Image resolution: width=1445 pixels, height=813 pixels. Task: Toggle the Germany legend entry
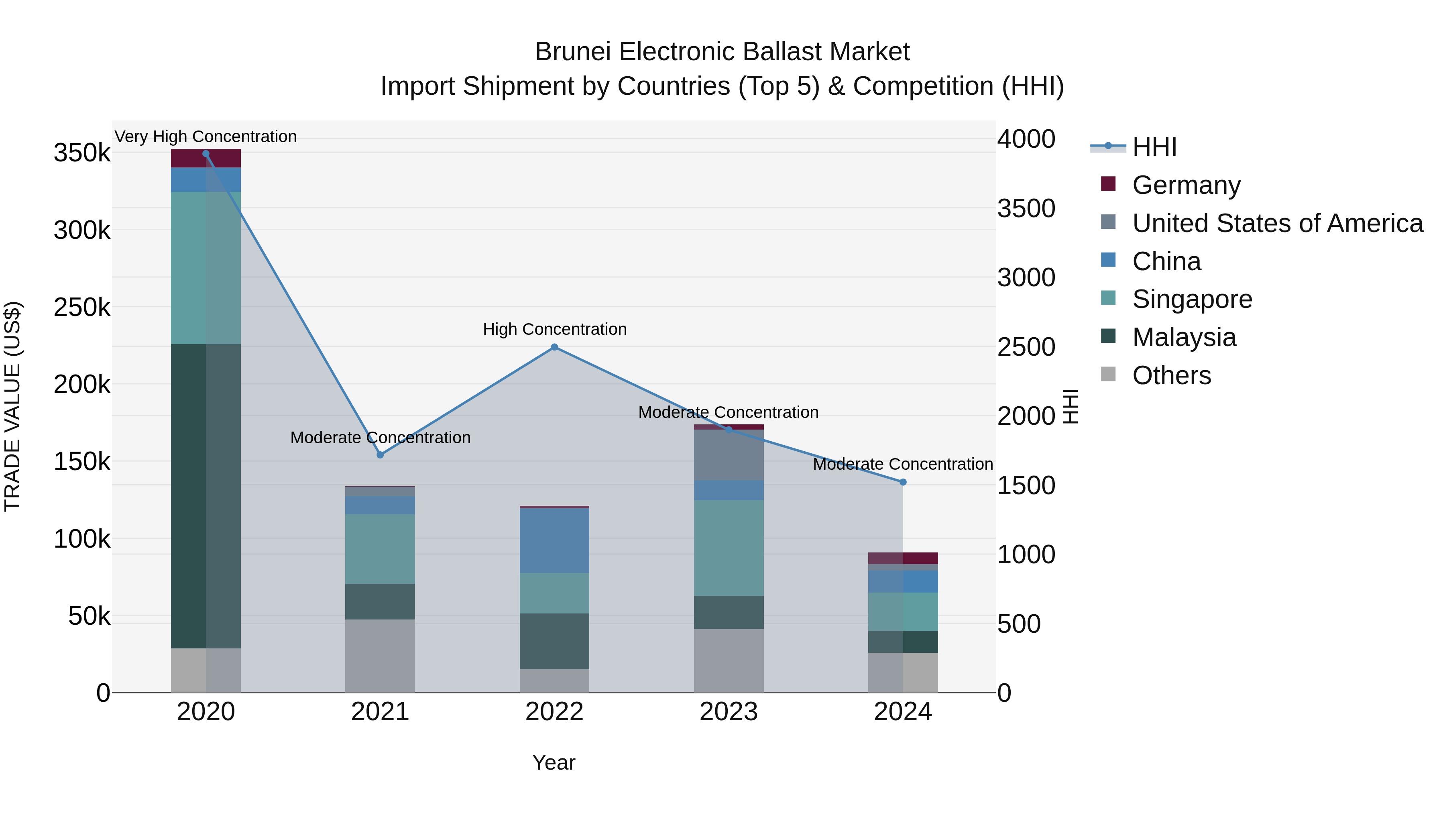[1171, 185]
